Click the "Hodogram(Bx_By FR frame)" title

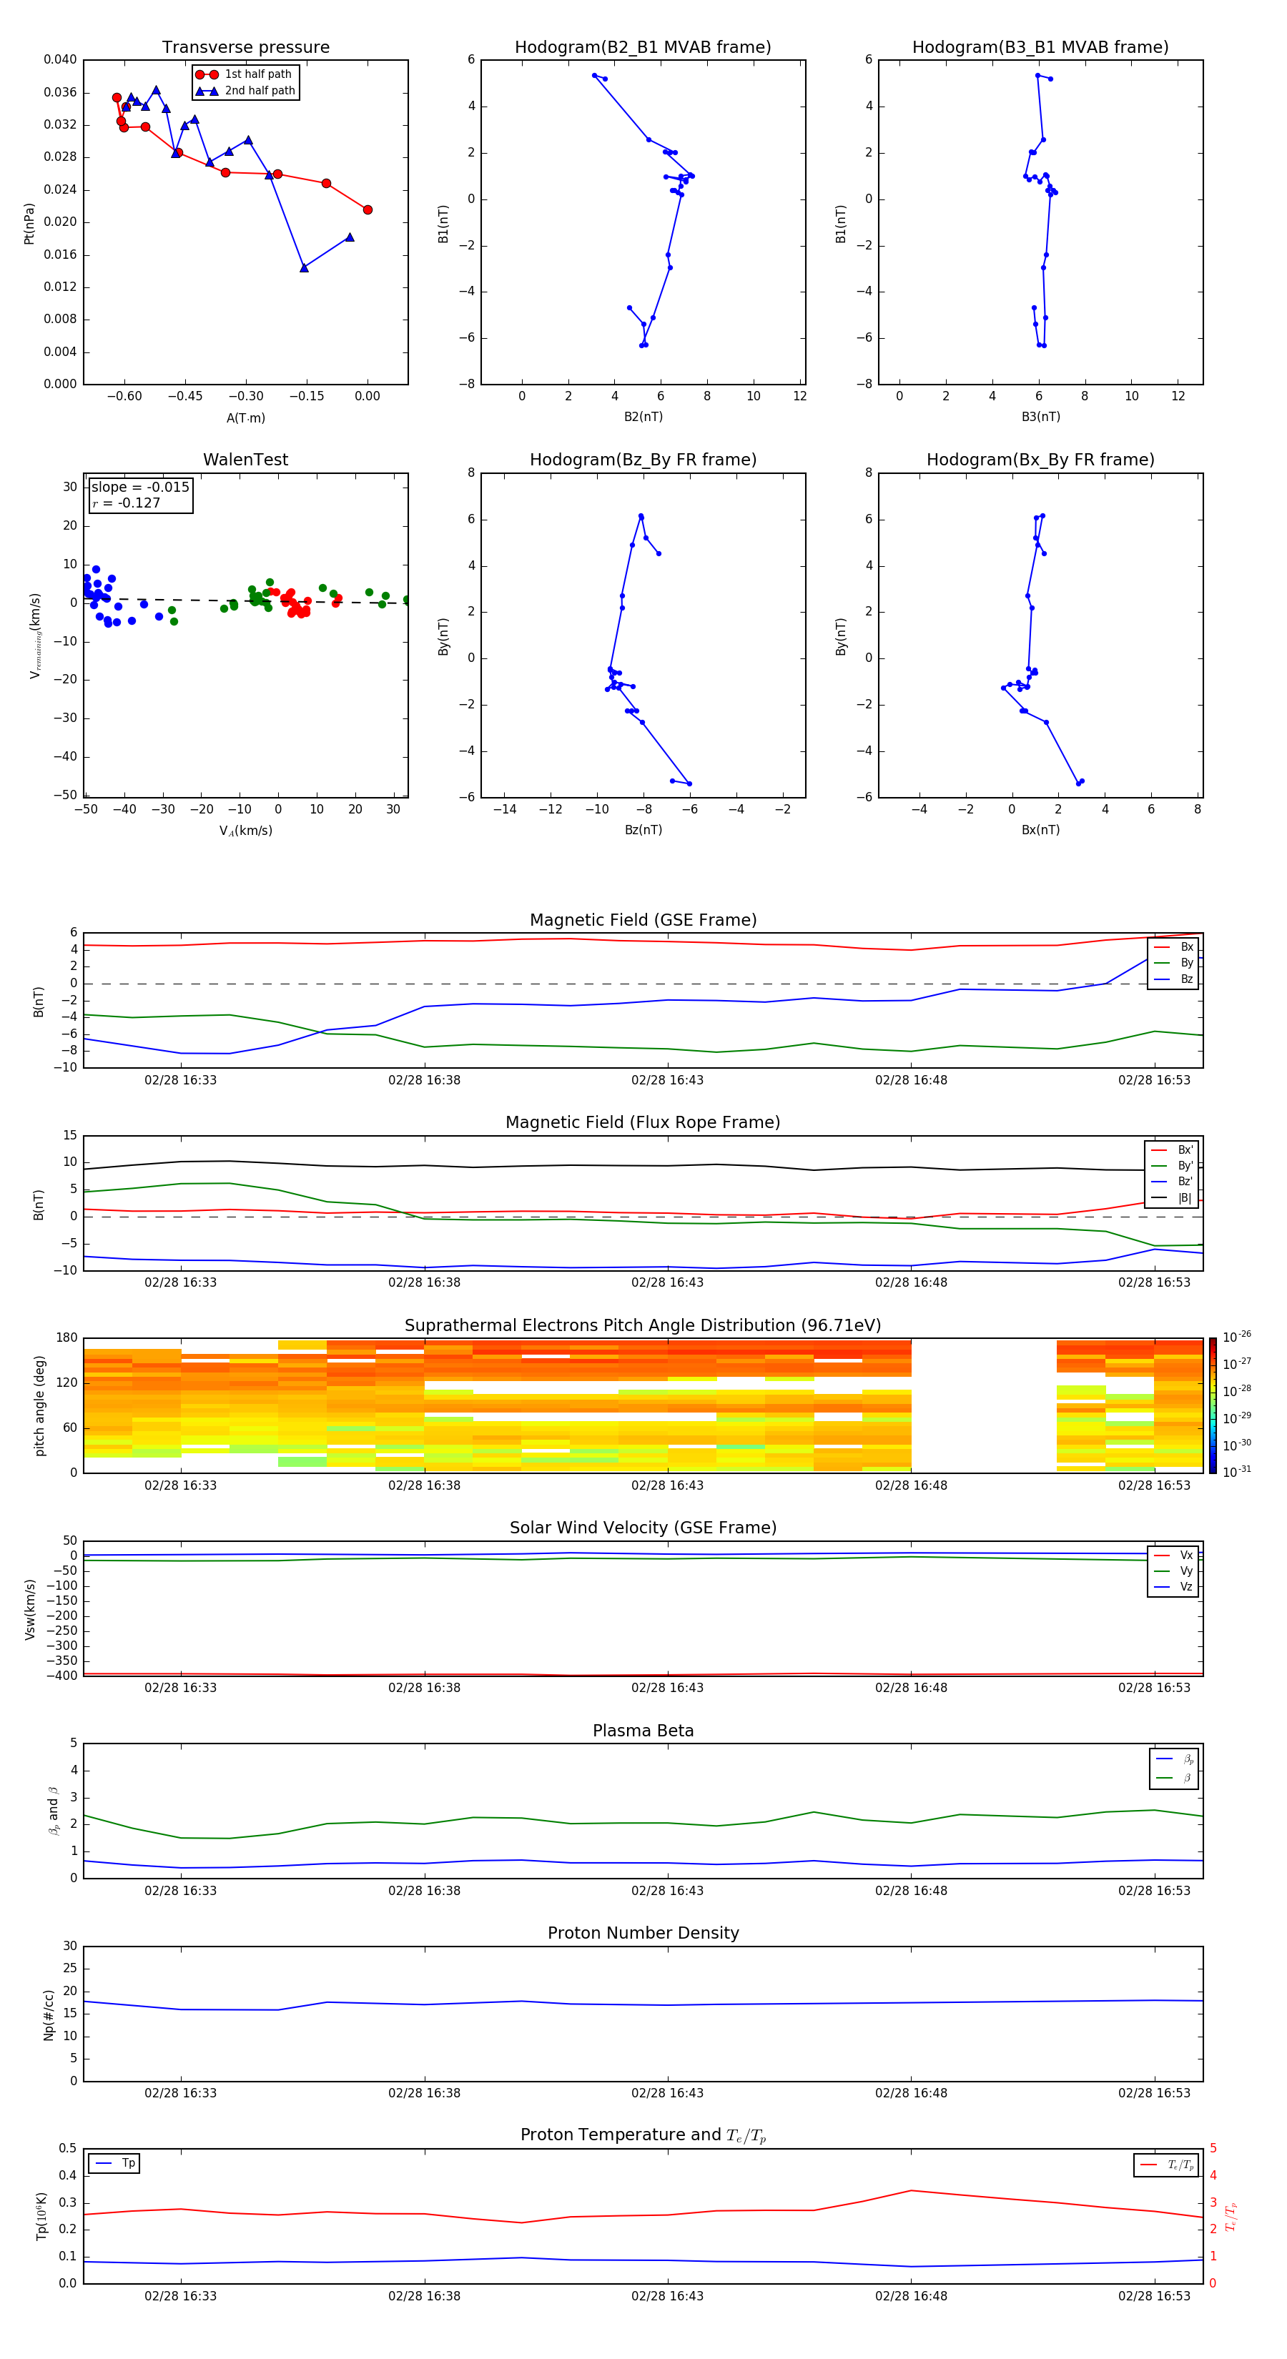click(1040, 460)
